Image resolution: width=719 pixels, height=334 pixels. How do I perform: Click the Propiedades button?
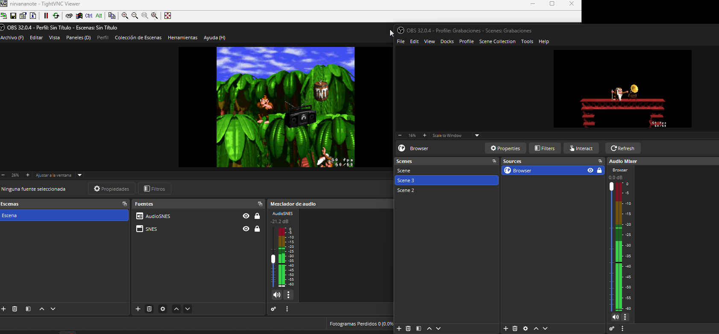coord(112,189)
